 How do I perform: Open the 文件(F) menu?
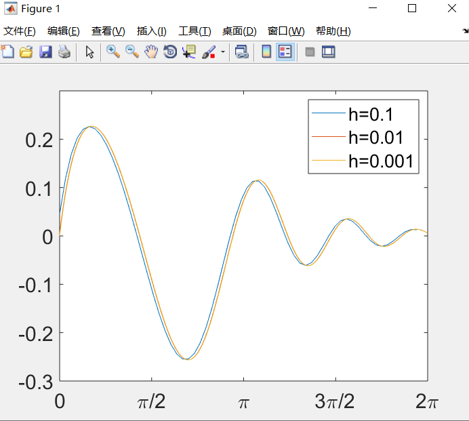click(x=20, y=31)
